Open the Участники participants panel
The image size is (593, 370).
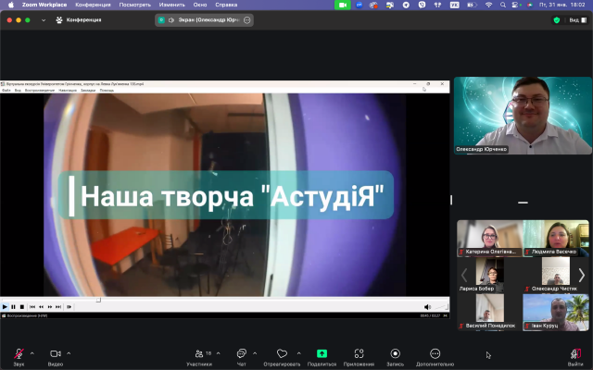pyautogui.click(x=198, y=354)
